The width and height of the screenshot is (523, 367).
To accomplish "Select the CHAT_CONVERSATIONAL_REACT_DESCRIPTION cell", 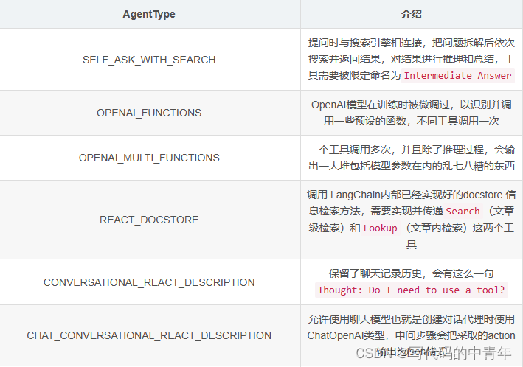I will 149,335.
